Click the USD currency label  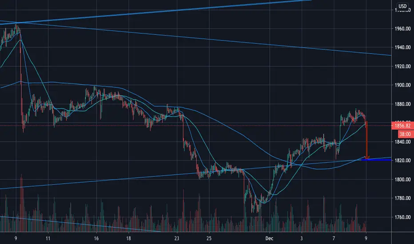click(402, 6)
